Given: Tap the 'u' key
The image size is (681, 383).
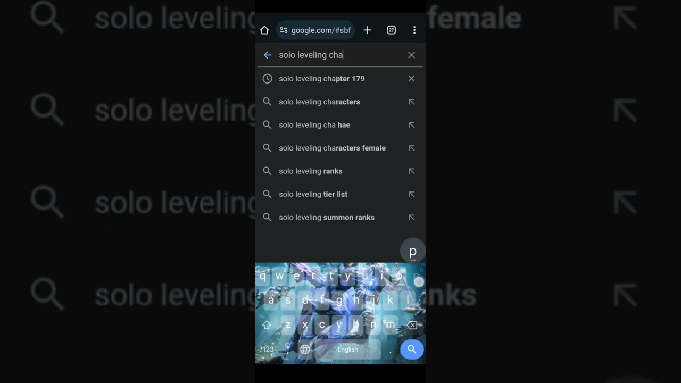Looking at the screenshot, I should point(365,276).
